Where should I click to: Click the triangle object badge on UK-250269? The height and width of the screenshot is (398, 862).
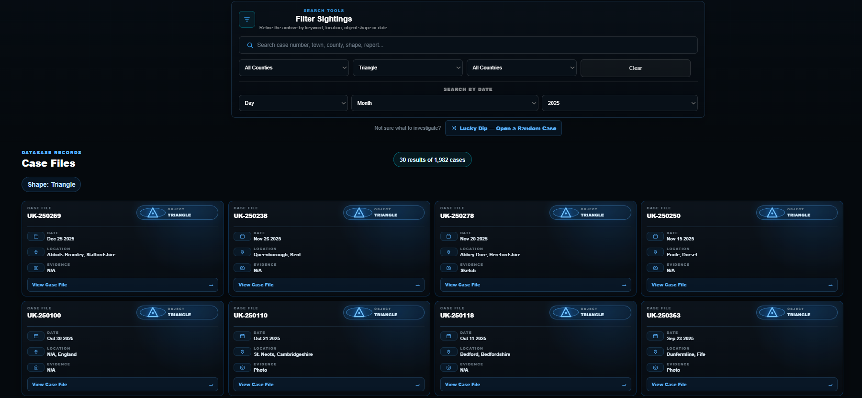(177, 213)
